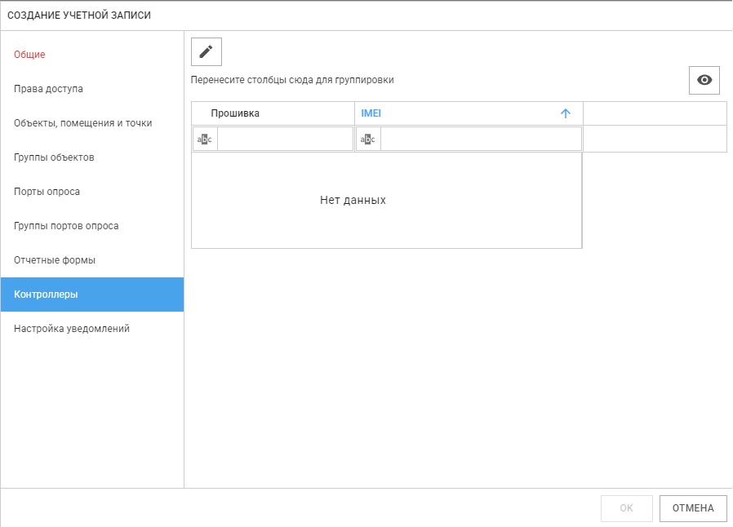This screenshot has width=733, height=527.
Task: Open the Общие section
Action: point(92,55)
